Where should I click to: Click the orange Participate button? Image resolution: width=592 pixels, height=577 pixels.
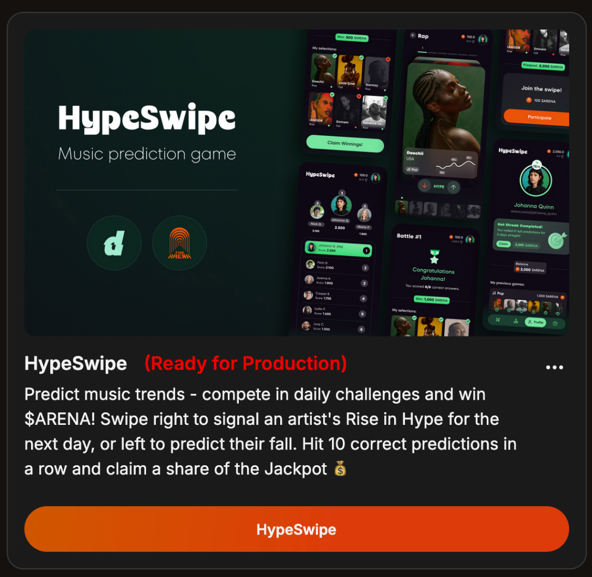point(536,117)
